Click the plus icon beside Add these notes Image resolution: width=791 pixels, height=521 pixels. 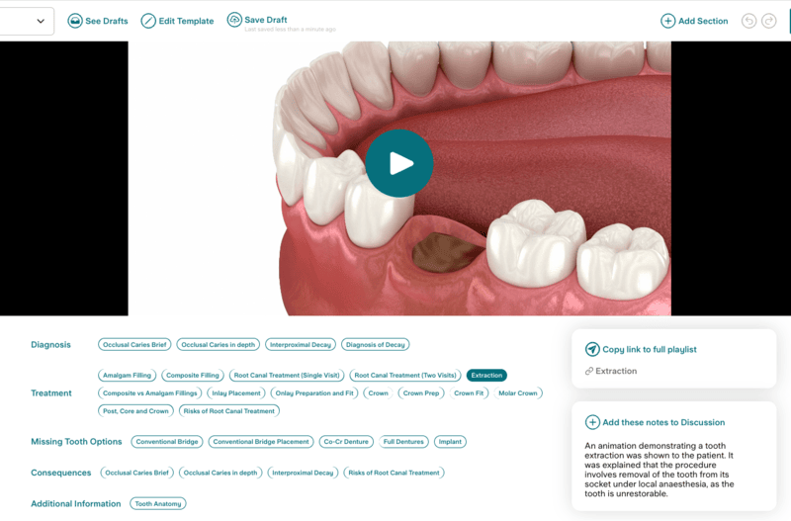[x=592, y=422]
